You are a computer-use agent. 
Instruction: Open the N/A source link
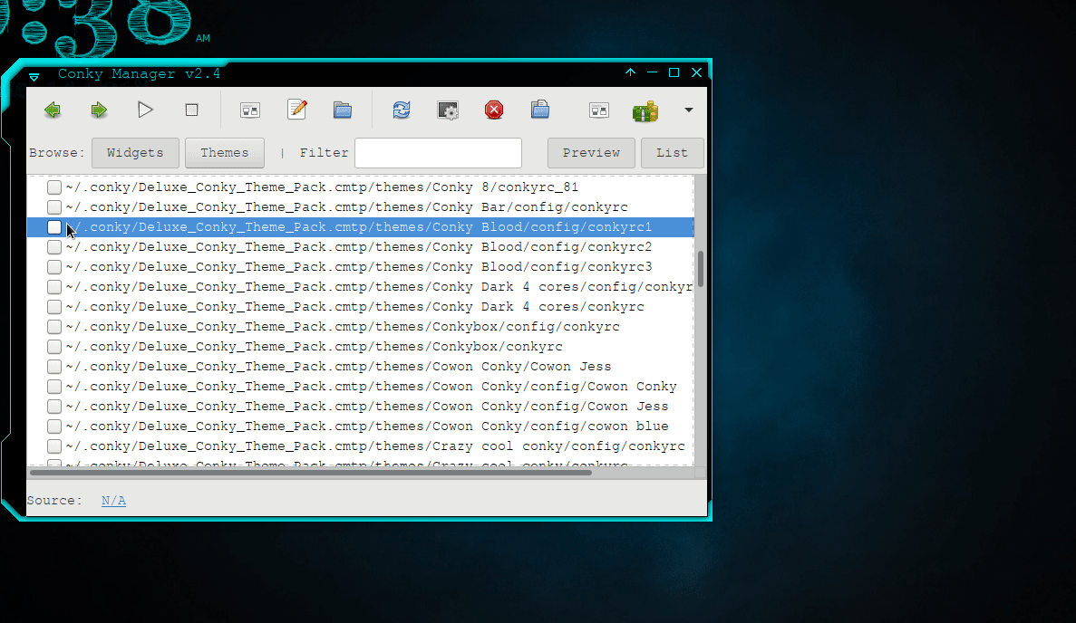tap(112, 500)
